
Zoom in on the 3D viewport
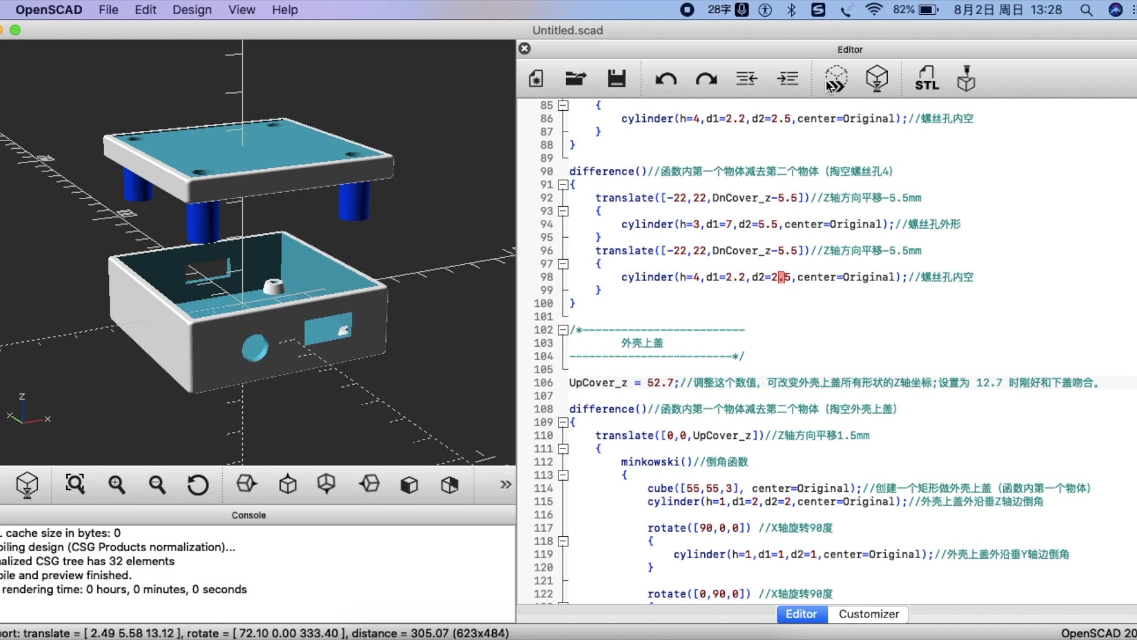pos(117,485)
